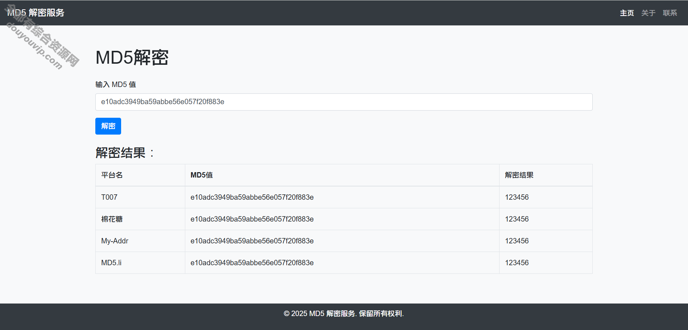688x330 pixels.
Task: Click the 平台名 column header
Action: coord(112,175)
